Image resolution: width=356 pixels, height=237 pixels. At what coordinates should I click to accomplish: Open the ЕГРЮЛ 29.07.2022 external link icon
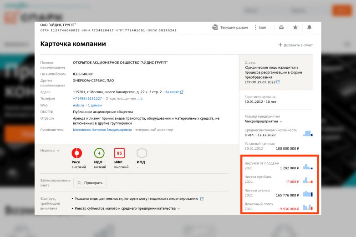(278, 82)
